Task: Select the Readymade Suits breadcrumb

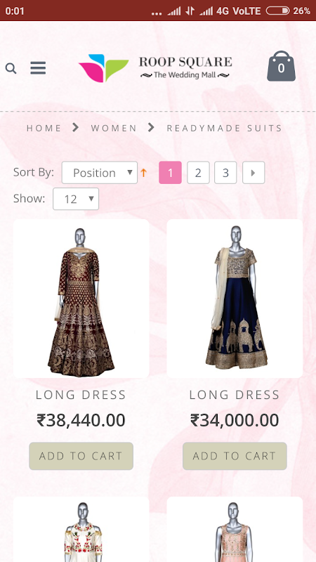Action: 225,128
